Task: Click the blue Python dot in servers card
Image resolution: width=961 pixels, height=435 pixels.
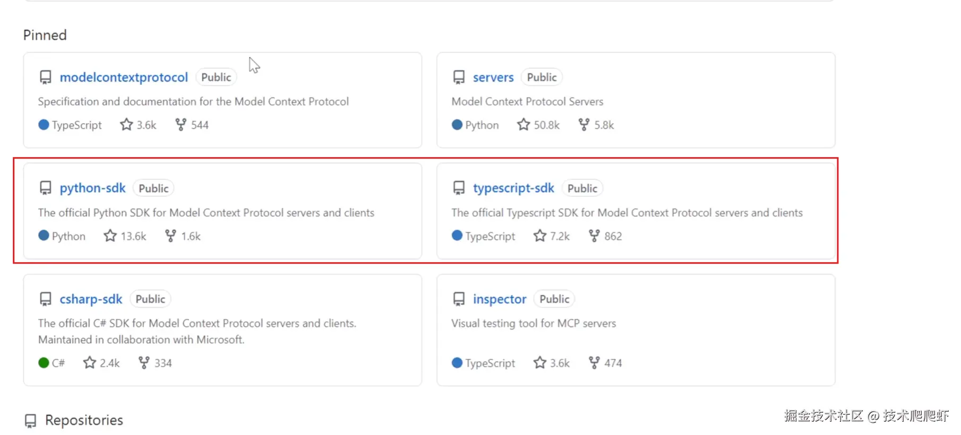Action: (x=457, y=125)
